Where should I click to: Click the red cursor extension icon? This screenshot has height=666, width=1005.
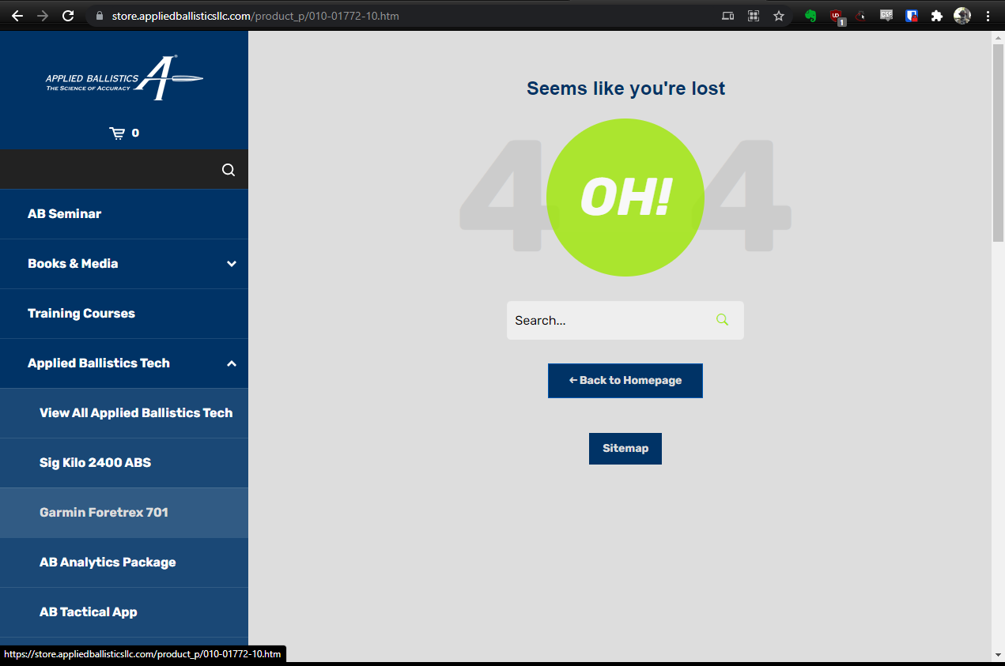tap(861, 16)
